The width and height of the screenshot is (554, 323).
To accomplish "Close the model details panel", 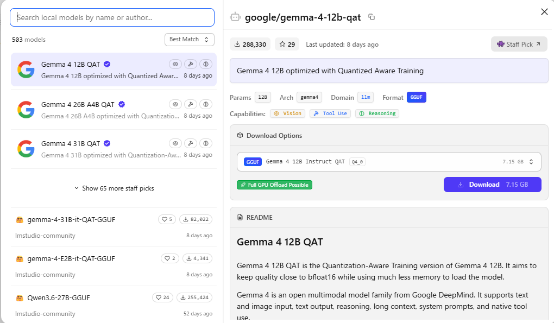I will [544, 11].
